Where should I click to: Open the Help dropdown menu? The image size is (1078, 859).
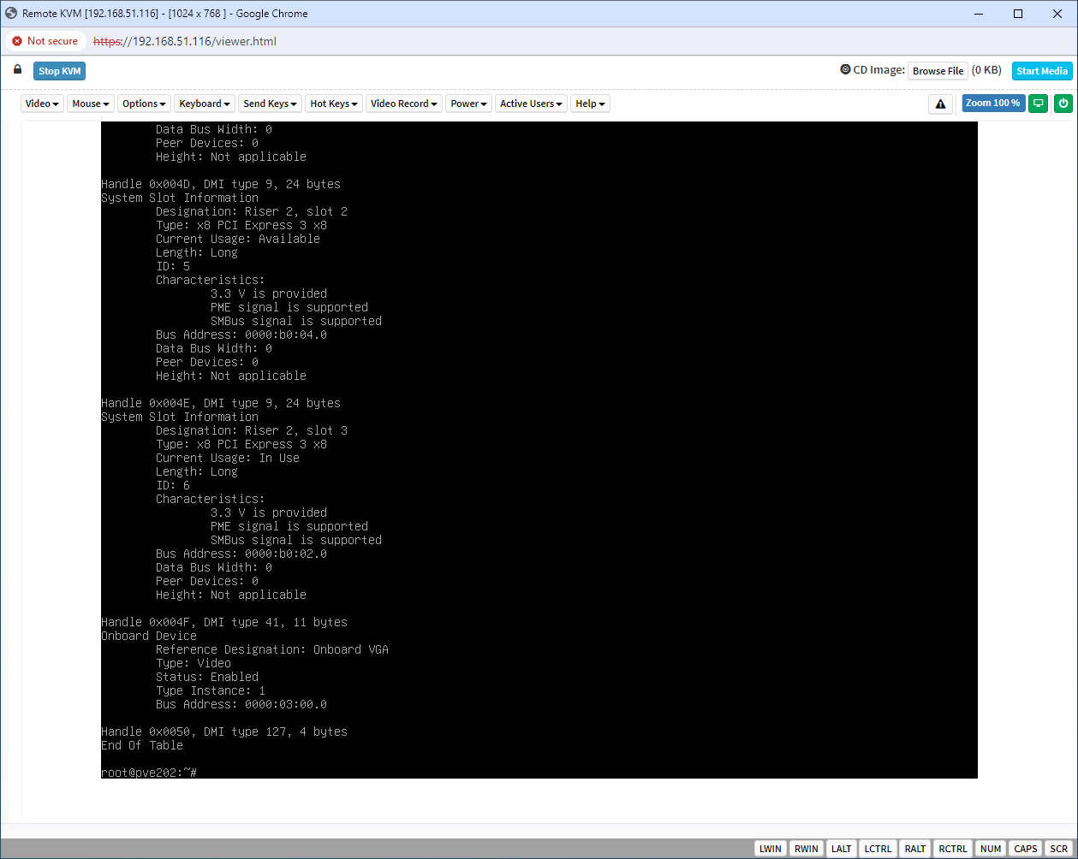pos(590,104)
